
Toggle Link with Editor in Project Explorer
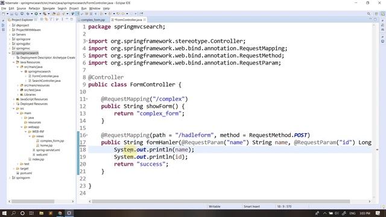click(46, 19)
